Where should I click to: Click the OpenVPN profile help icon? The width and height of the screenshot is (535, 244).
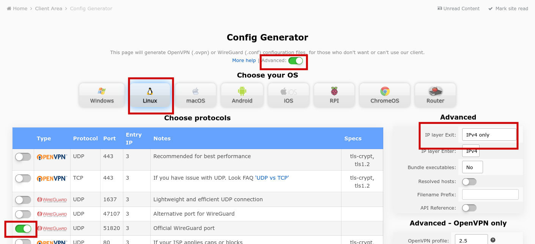click(493, 240)
